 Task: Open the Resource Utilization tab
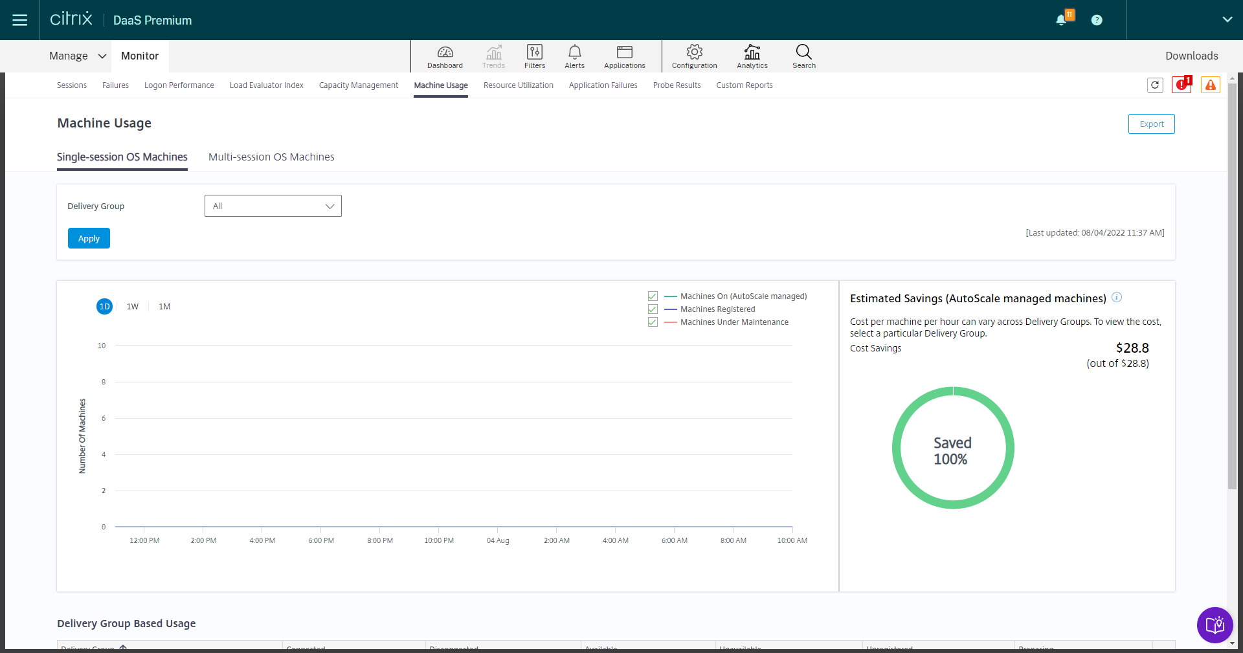click(518, 85)
